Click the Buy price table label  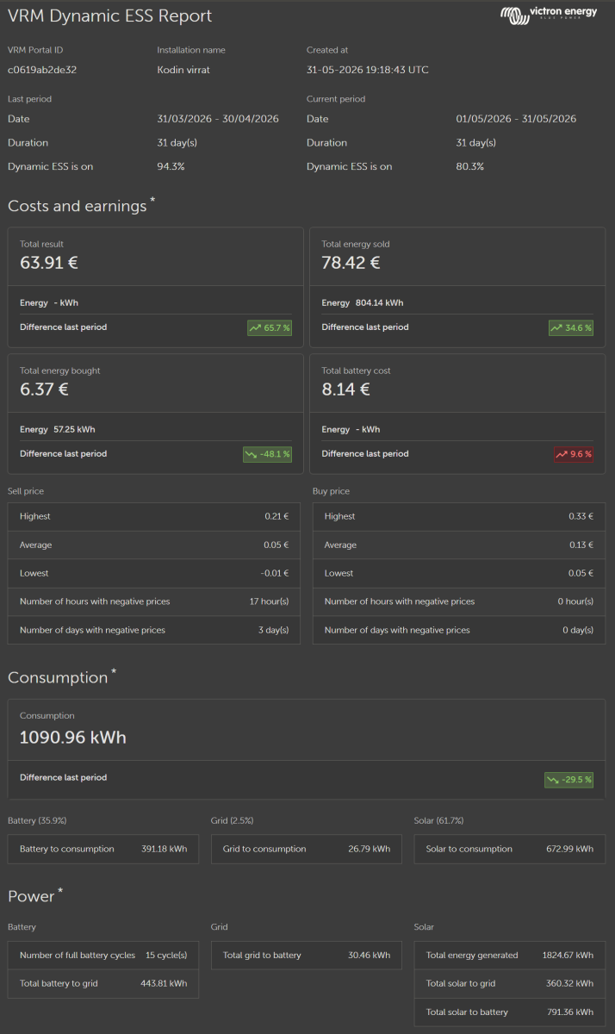point(332,491)
